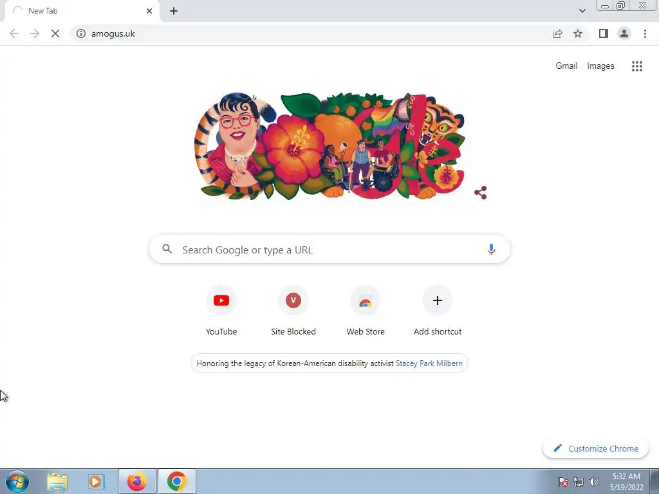Open the Google apps grid
Viewport: 659px width, 494px height.
pyautogui.click(x=636, y=66)
